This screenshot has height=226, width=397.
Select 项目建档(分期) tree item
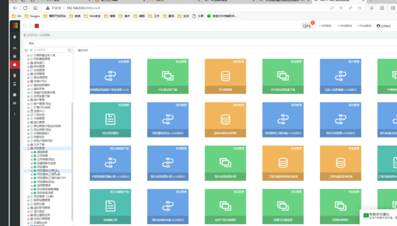point(46,171)
